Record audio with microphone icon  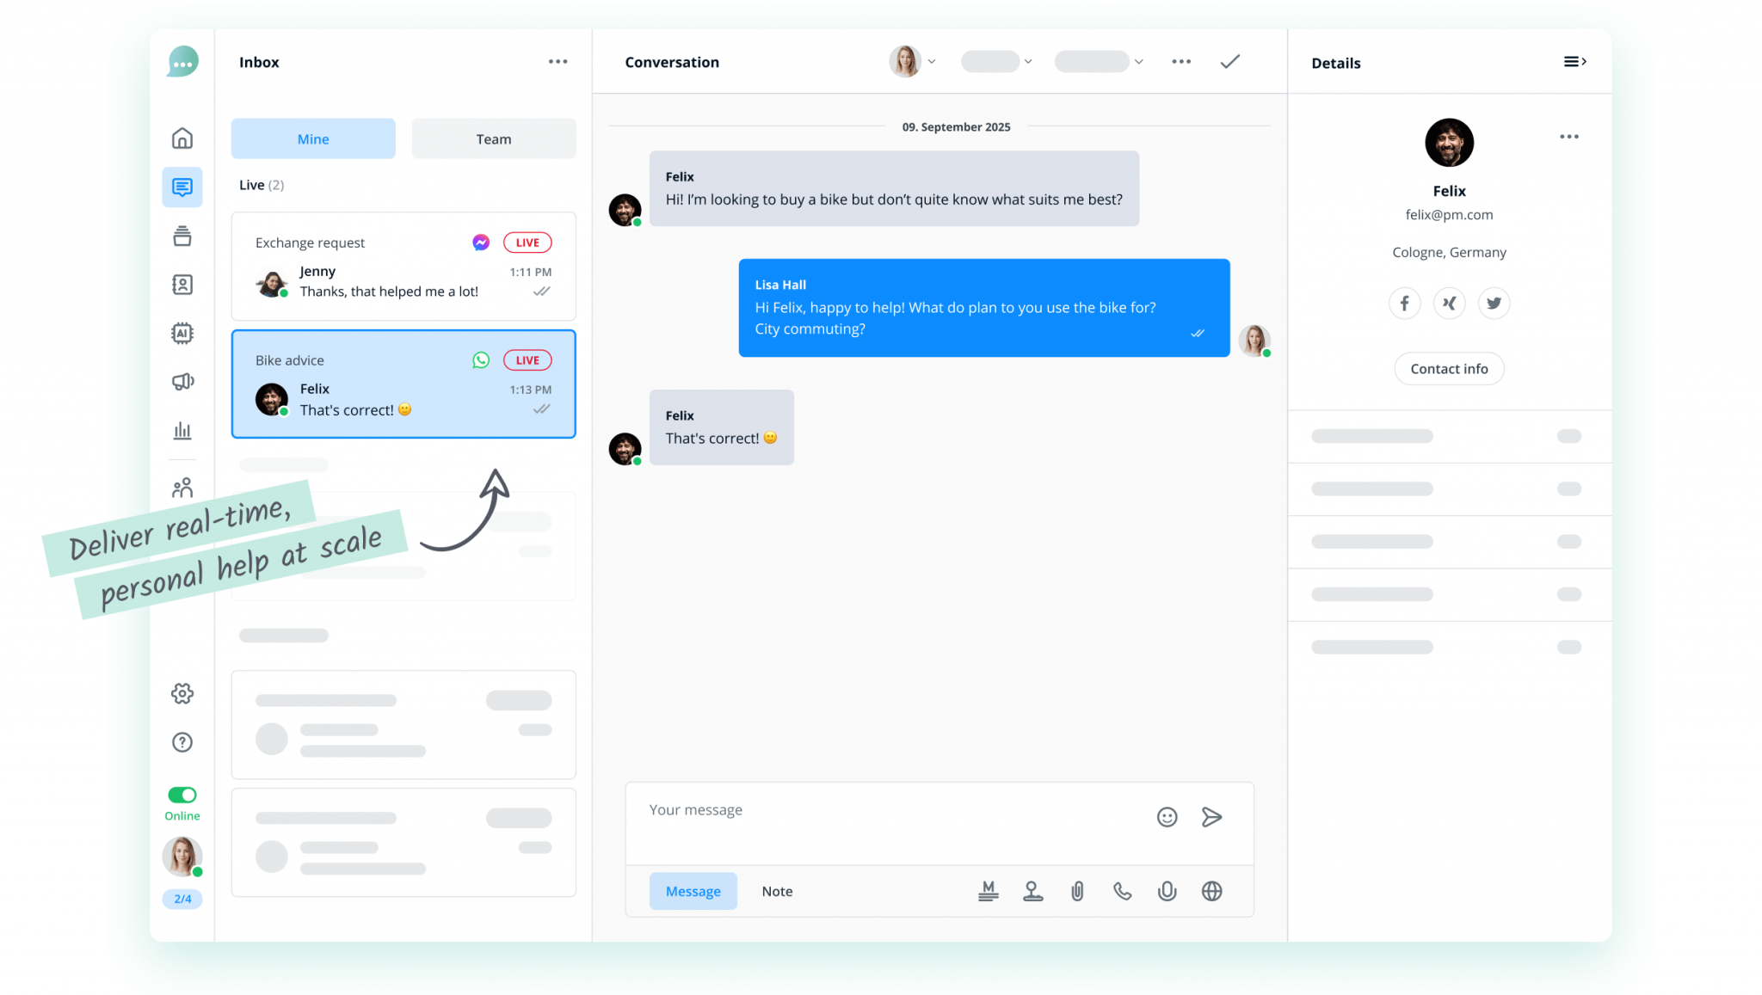[x=1167, y=891]
